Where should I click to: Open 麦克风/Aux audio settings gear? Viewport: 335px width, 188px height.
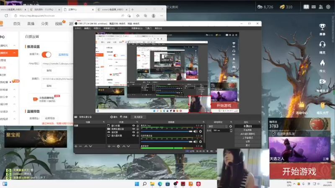click(201, 132)
